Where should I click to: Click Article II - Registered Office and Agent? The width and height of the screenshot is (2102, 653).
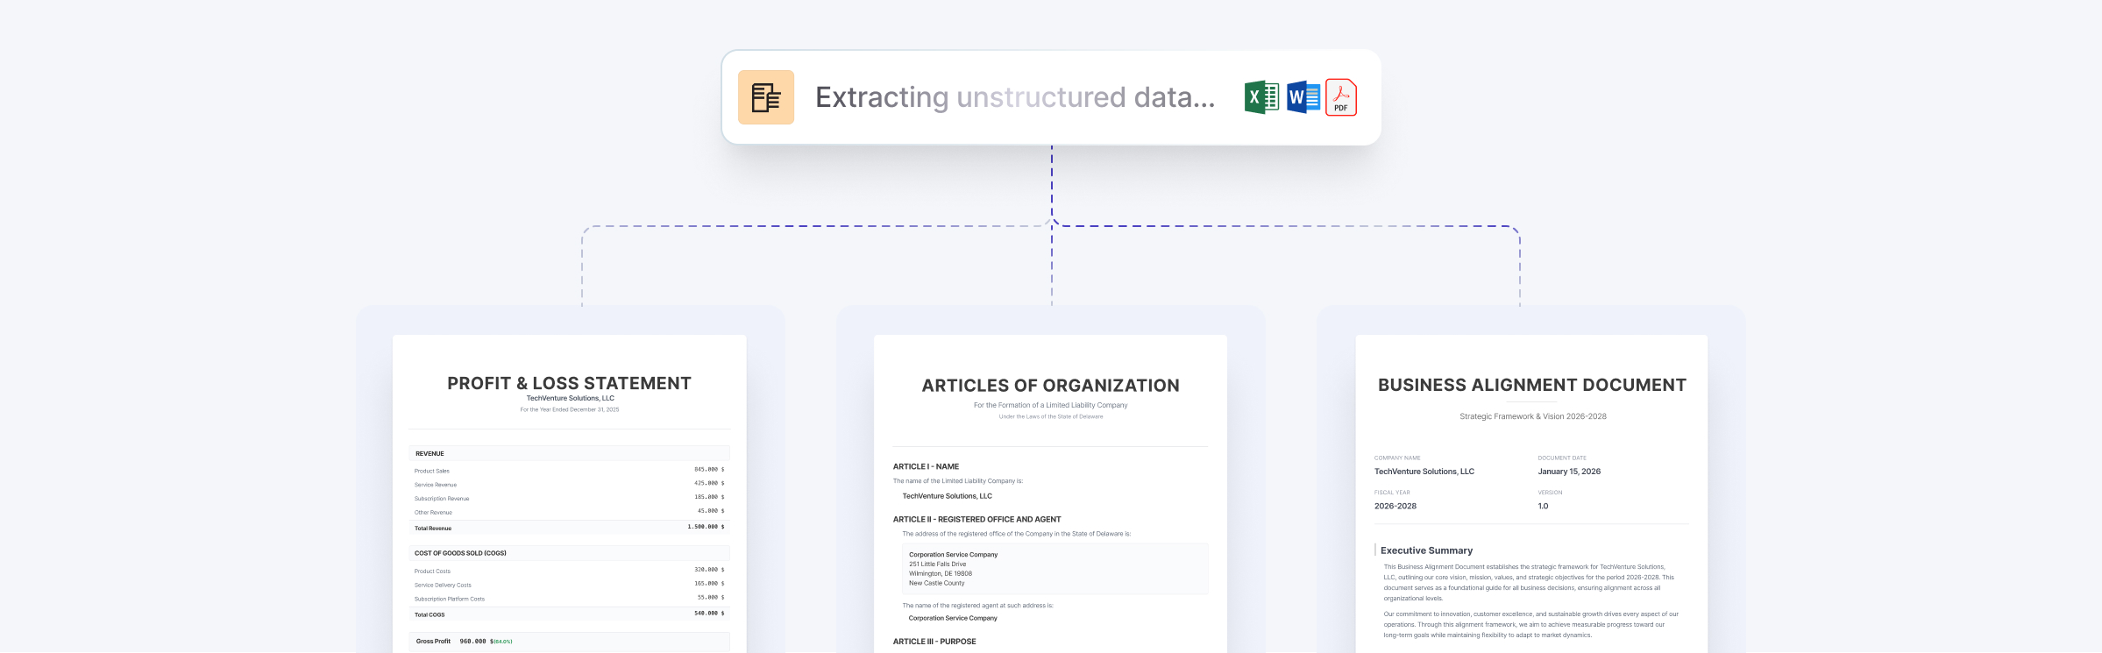(976, 519)
